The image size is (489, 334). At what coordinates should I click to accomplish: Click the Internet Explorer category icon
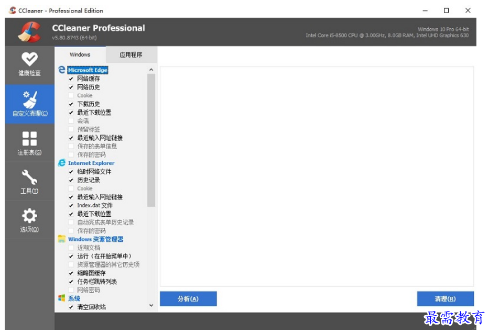(62, 163)
